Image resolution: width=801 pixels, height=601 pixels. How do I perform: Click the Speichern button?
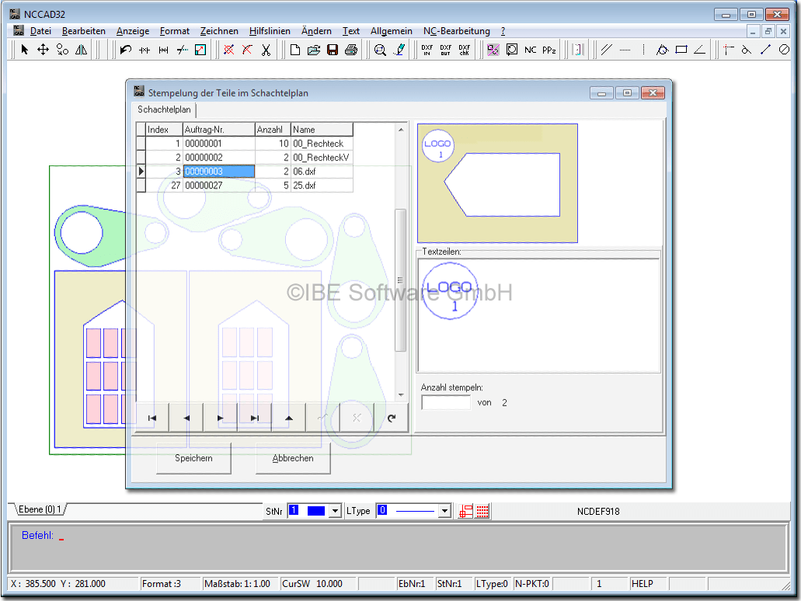pos(193,458)
